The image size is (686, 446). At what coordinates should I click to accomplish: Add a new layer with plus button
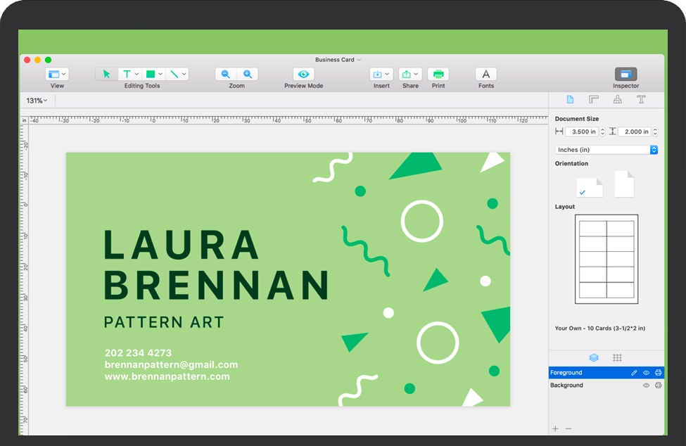pyautogui.click(x=555, y=428)
